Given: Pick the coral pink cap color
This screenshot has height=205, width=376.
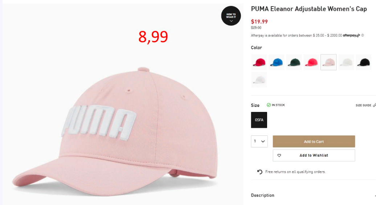Looking at the screenshot, I should (311, 62).
